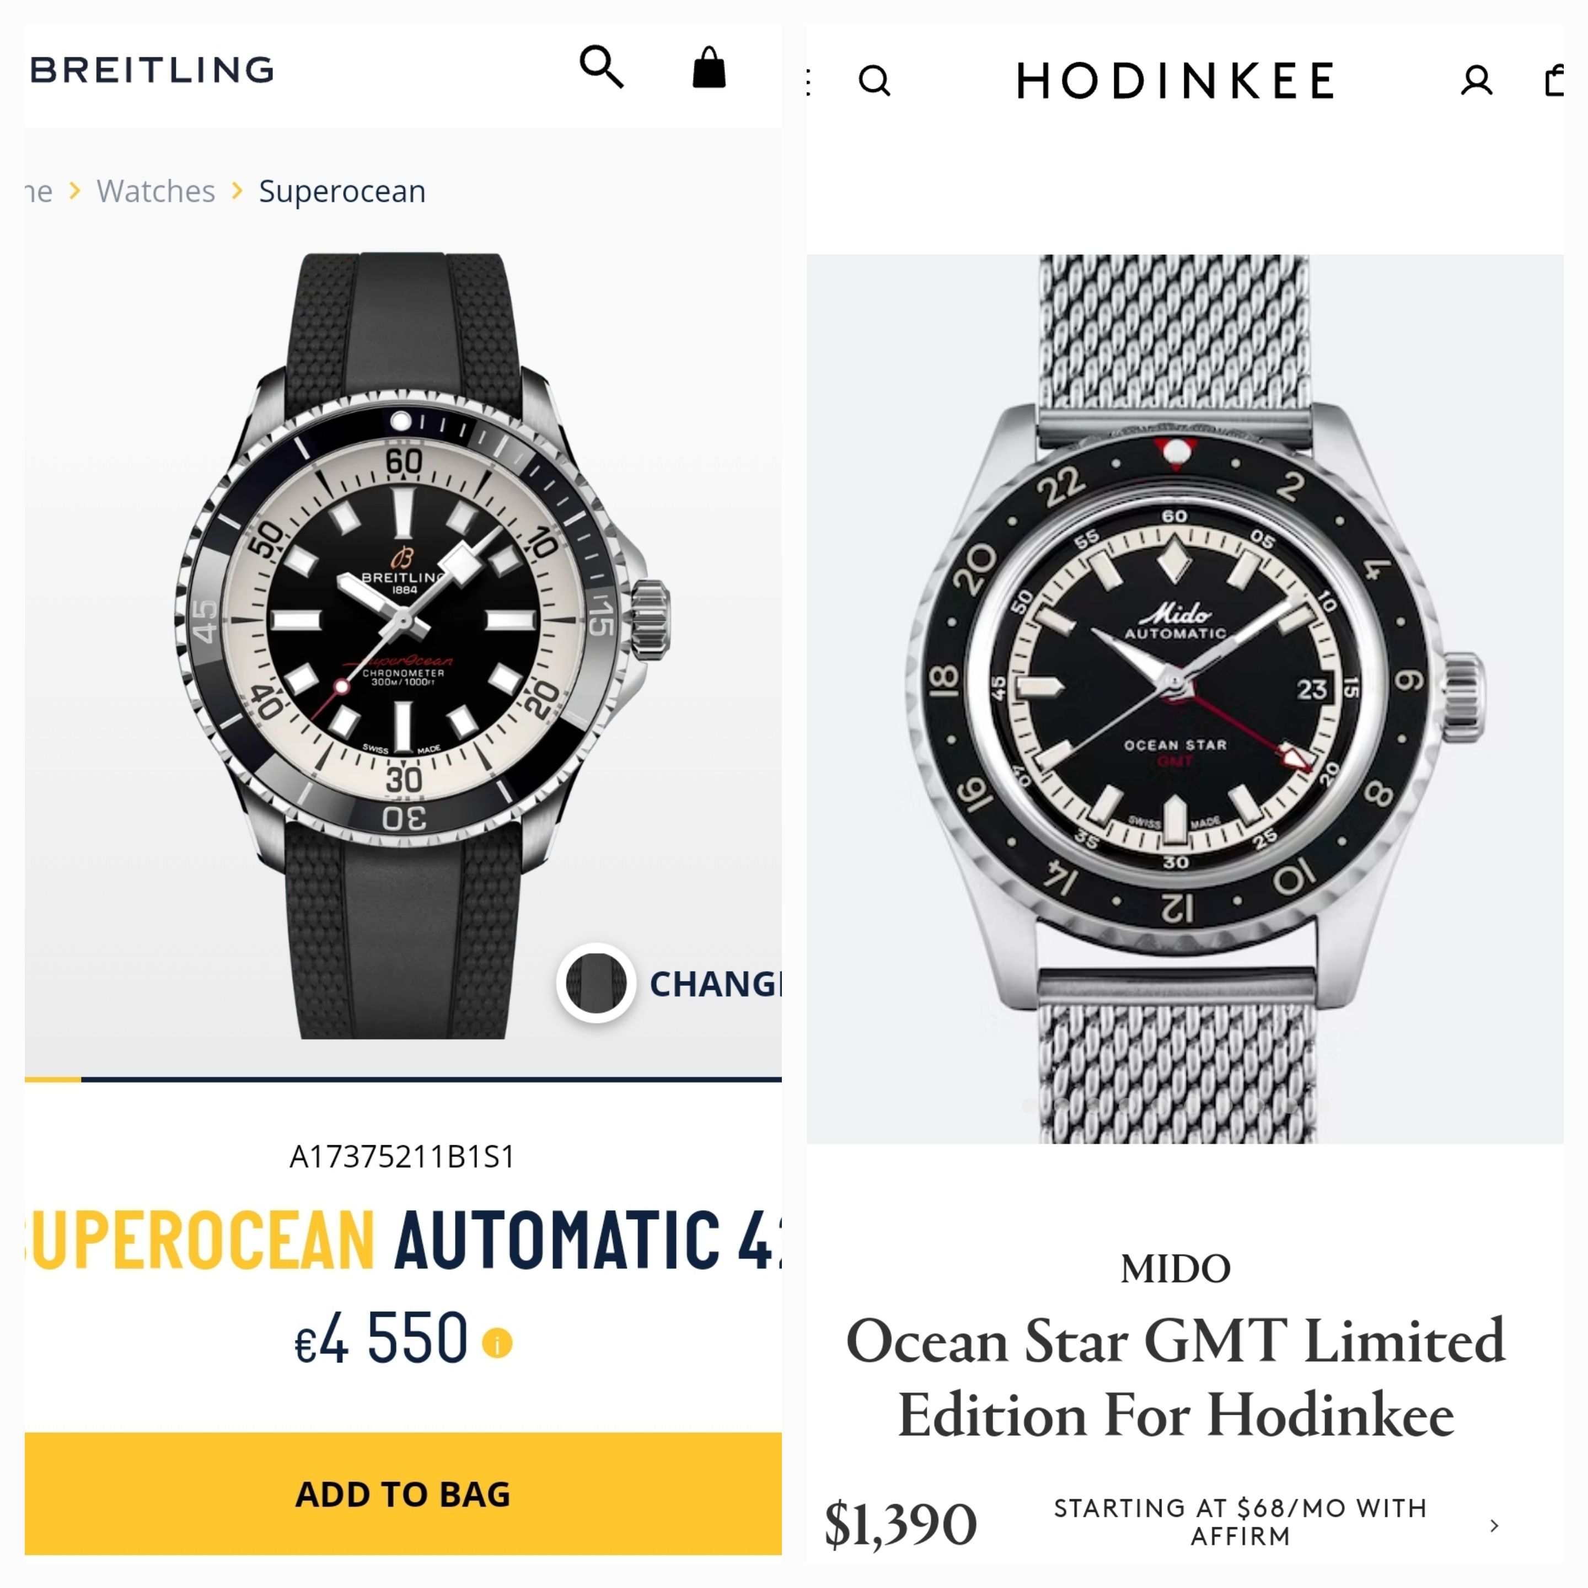This screenshot has height=1588, width=1588.
Task: Open the Breitling shopping bag
Action: [x=709, y=67]
